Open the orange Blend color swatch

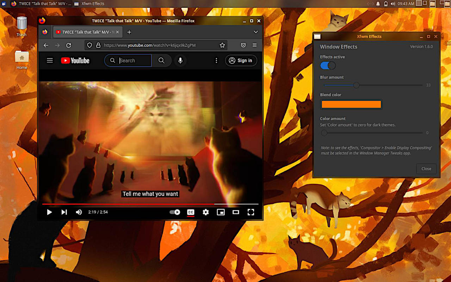(x=351, y=104)
